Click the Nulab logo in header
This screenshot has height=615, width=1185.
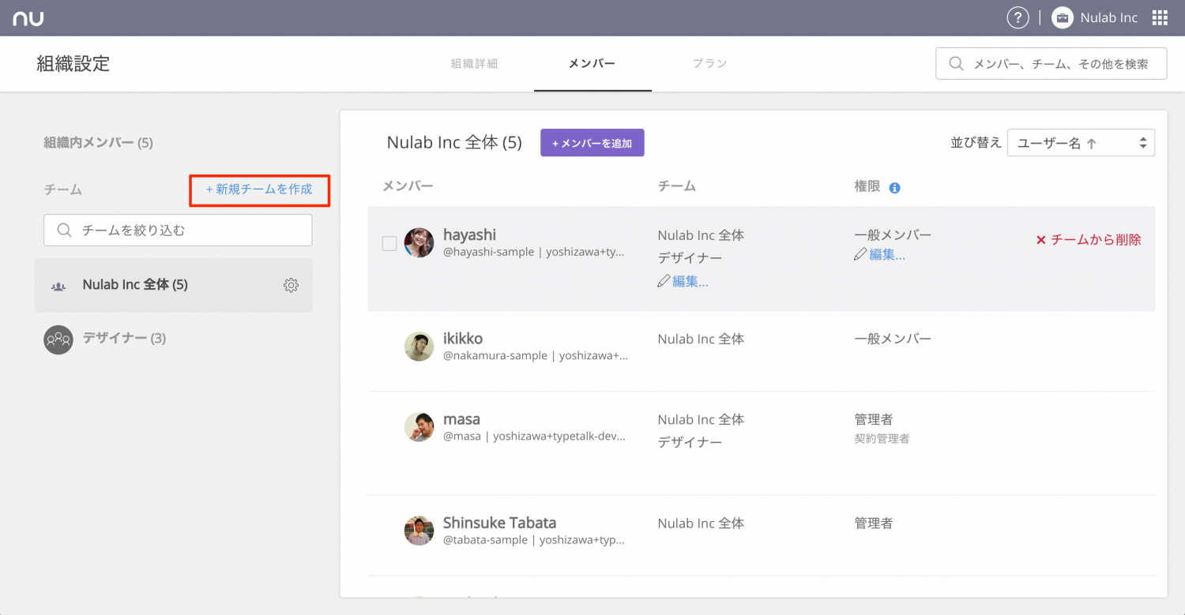click(28, 18)
